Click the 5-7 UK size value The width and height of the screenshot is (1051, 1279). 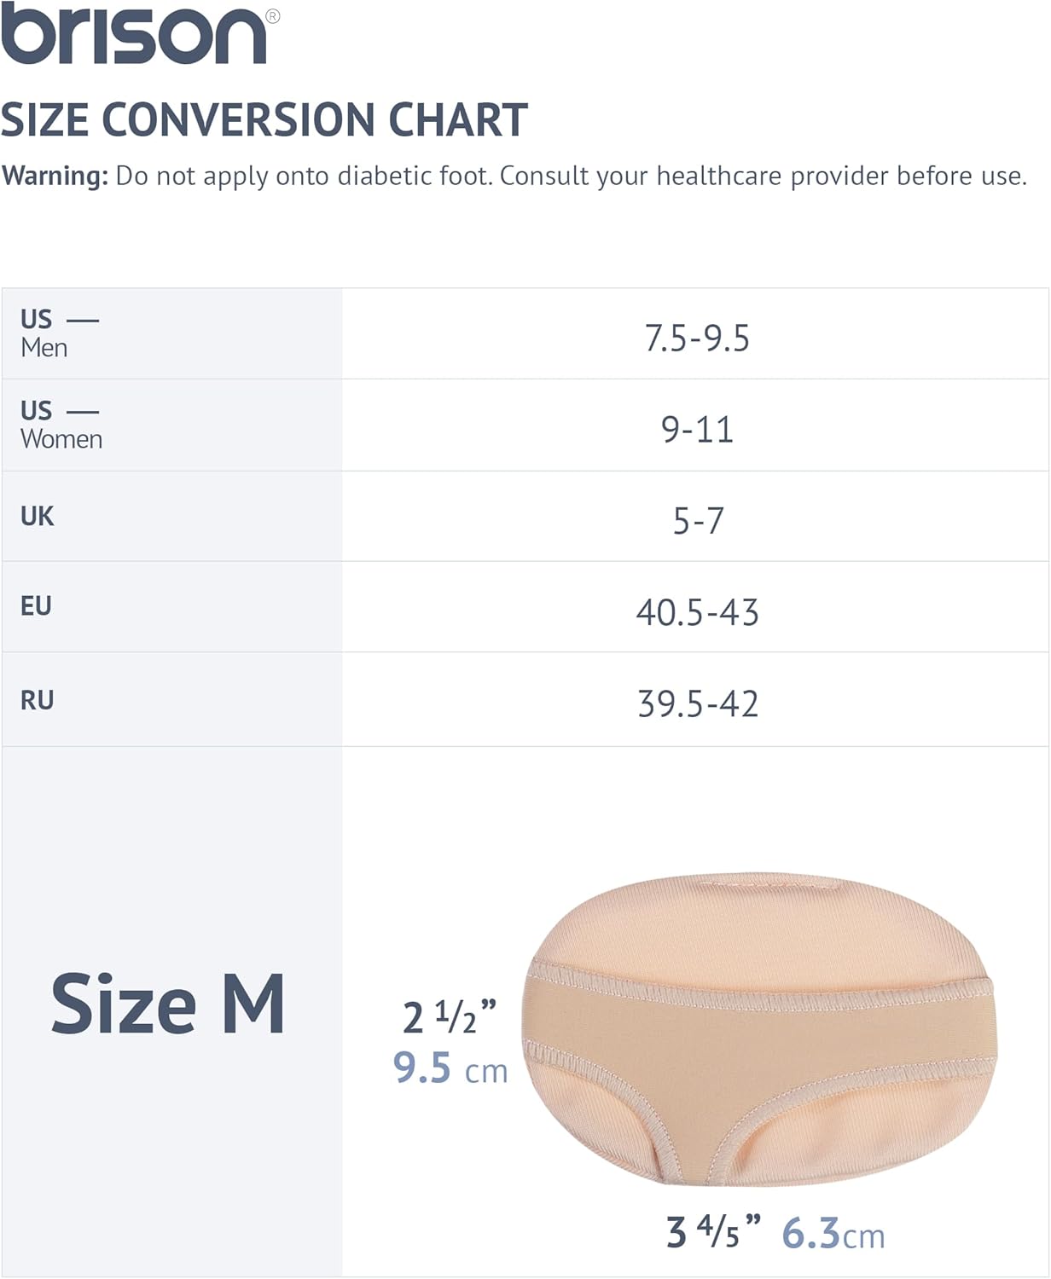pos(698,520)
